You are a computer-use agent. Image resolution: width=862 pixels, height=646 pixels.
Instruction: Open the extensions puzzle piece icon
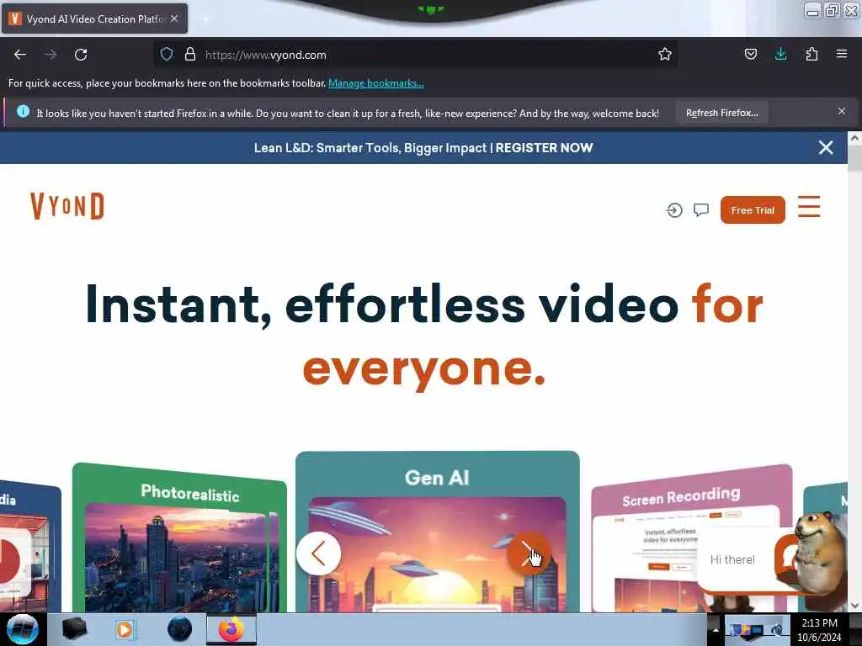pyautogui.click(x=811, y=54)
